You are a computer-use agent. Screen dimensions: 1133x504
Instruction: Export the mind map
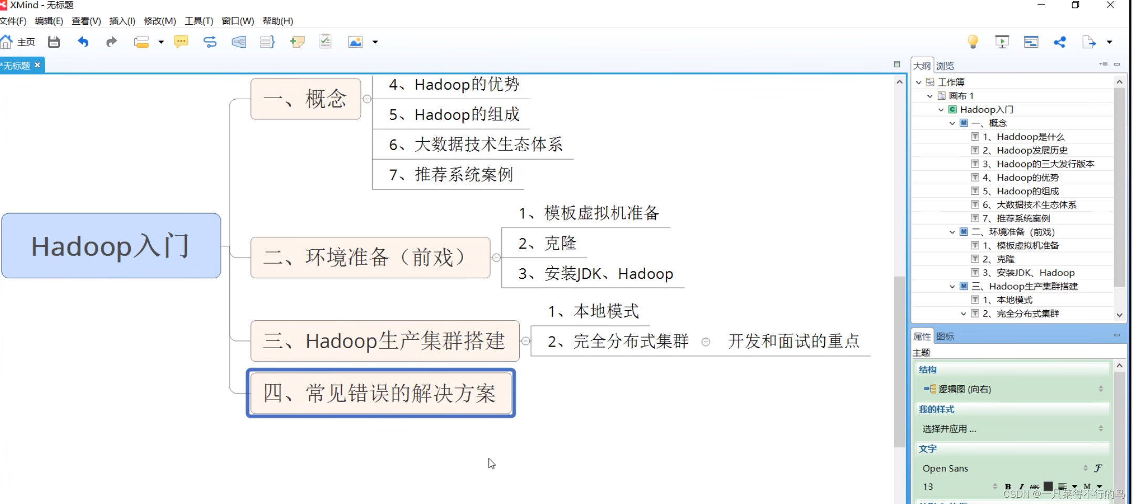point(1089,42)
